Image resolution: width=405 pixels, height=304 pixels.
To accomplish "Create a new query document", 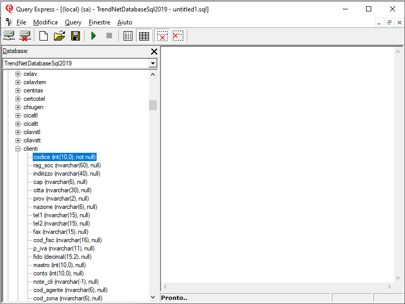I will coord(44,36).
